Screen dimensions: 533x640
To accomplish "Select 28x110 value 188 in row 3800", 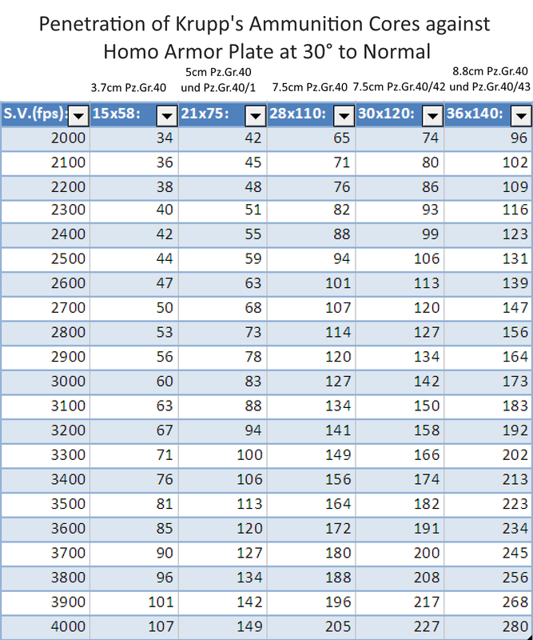I will [x=311, y=578].
